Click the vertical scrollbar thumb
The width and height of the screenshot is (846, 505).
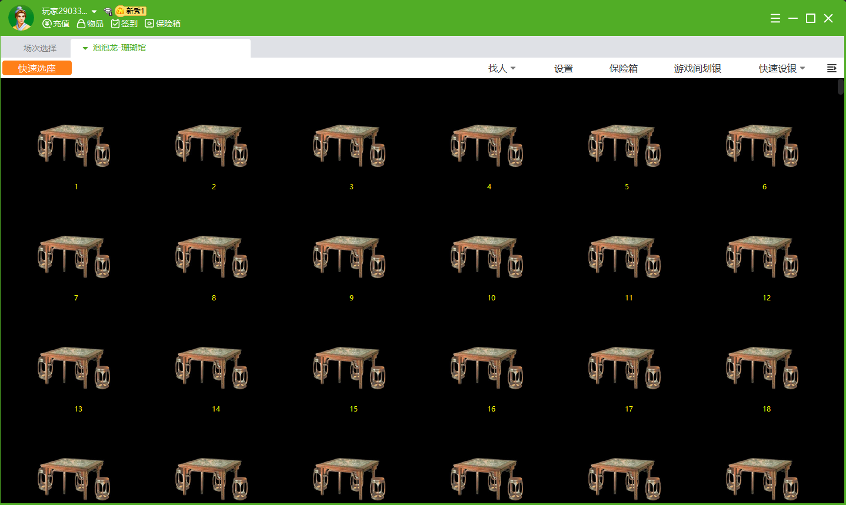point(841,87)
